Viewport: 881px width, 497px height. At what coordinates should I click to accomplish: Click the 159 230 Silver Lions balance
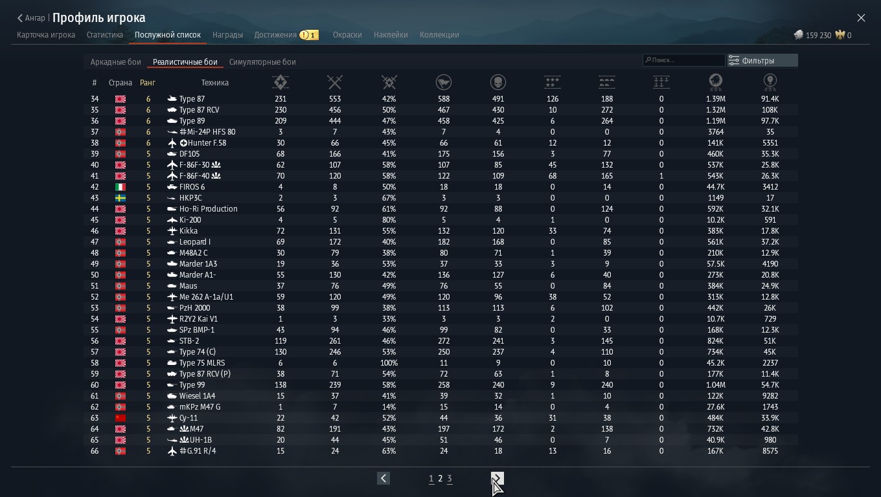coord(818,36)
